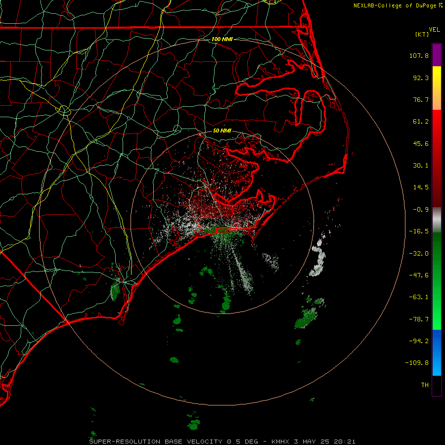The height and width of the screenshot is (445, 445).
Task: Click the 14.5 velocity scale value
Action: pos(421,187)
